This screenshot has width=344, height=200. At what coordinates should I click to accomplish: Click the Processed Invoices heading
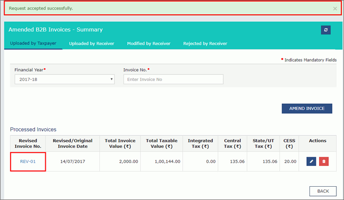tap(33, 129)
